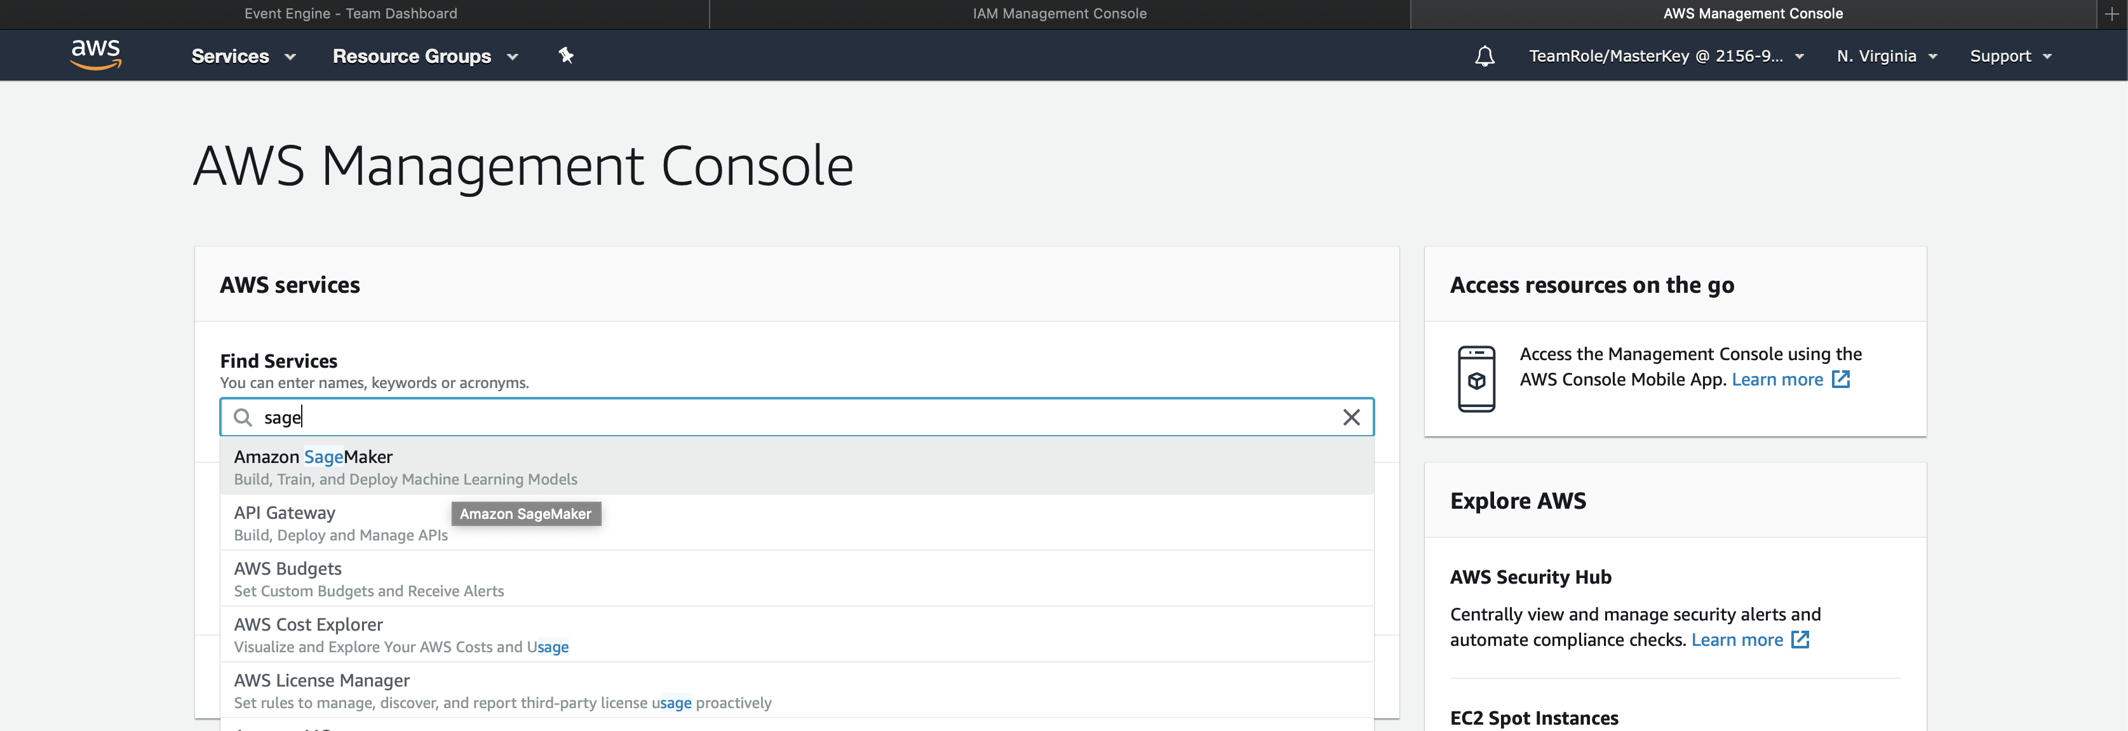Open the notifications bell icon

[x=1485, y=56]
